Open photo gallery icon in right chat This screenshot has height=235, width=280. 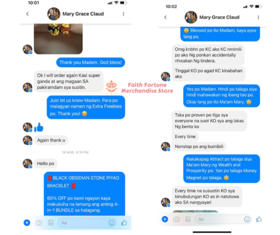pyautogui.click(x=188, y=219)
